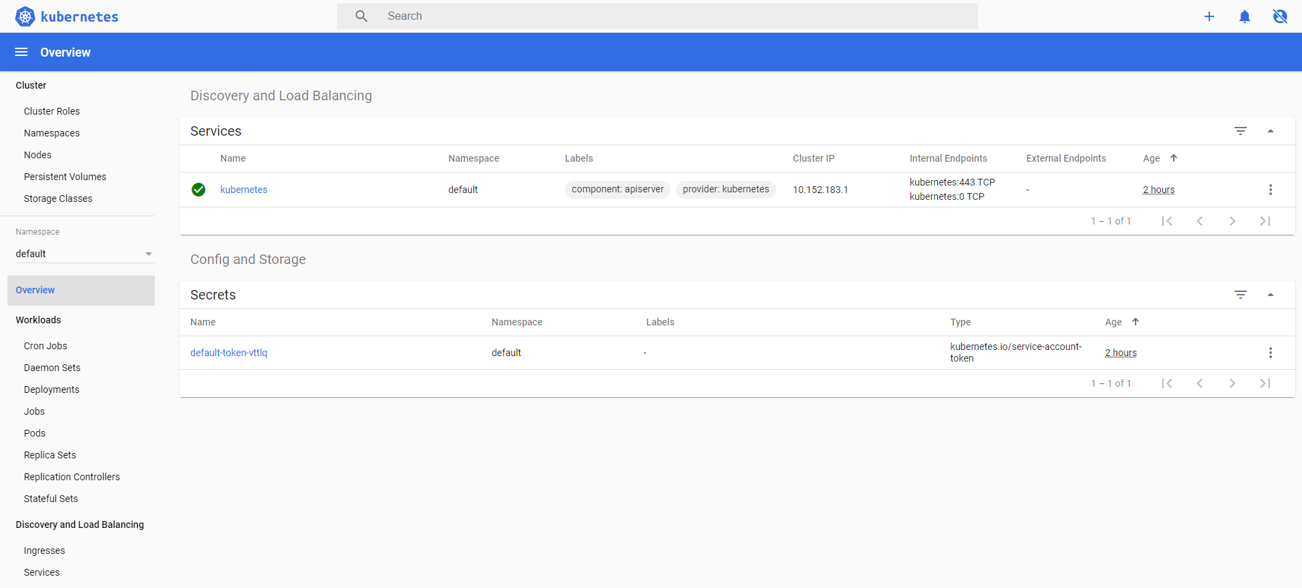Open Replica Sets in sidebar

click(50, 455)
